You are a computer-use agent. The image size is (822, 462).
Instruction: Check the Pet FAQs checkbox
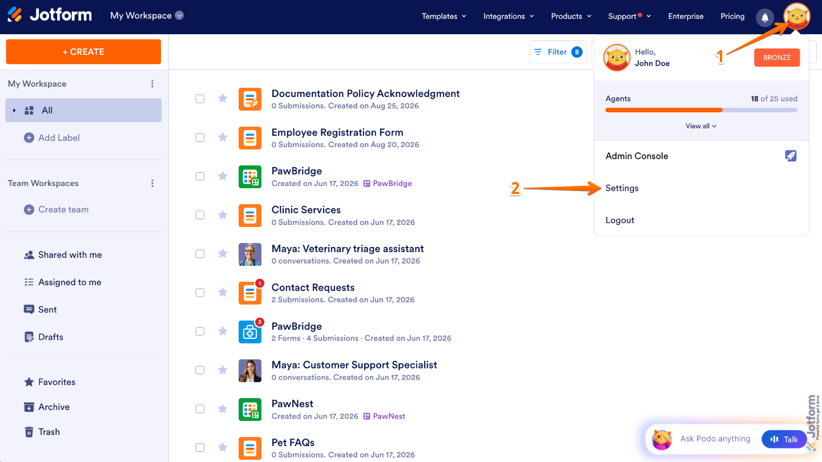[x=200, y=448]
